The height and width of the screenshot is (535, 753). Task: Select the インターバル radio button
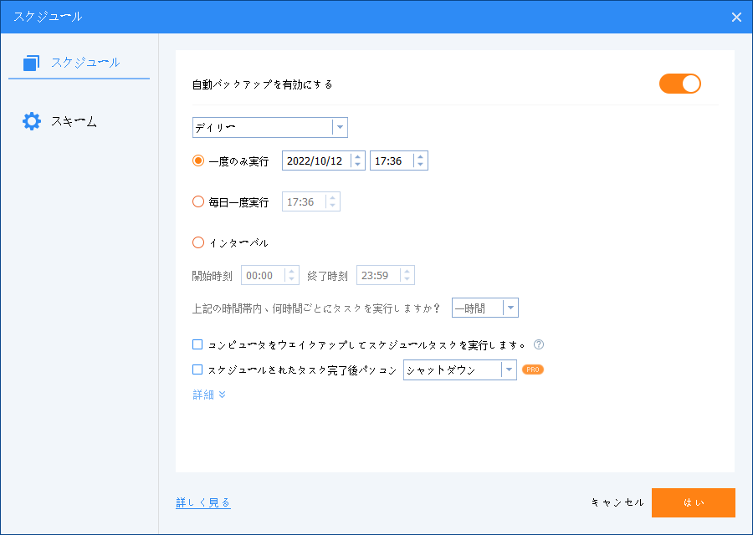[x=198, y=242]
